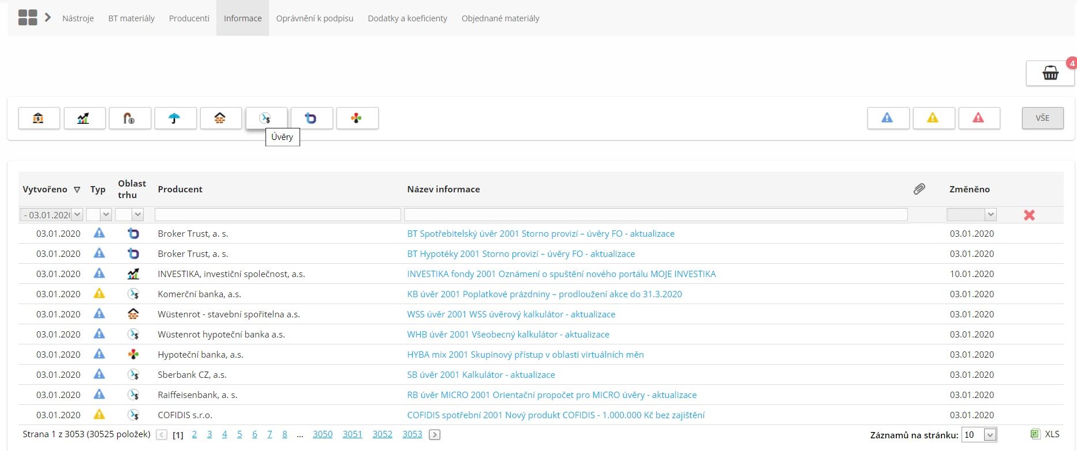Focus the Producent filter field
The height and width of the screenshot is (451, 1077).
coord(278,215)
